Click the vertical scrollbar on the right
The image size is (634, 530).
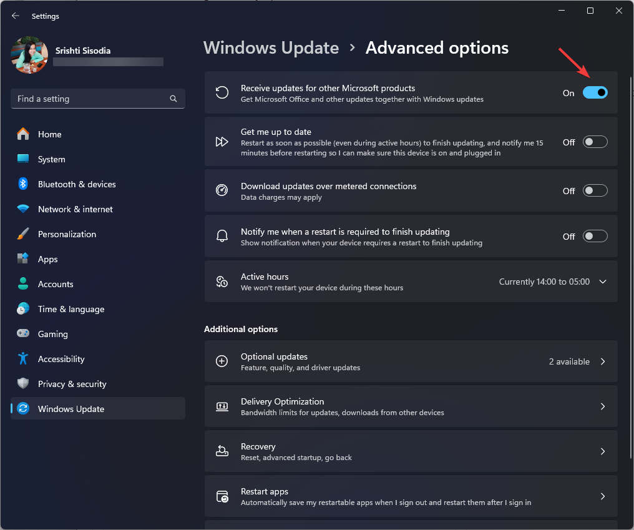[x=631, y=267]
